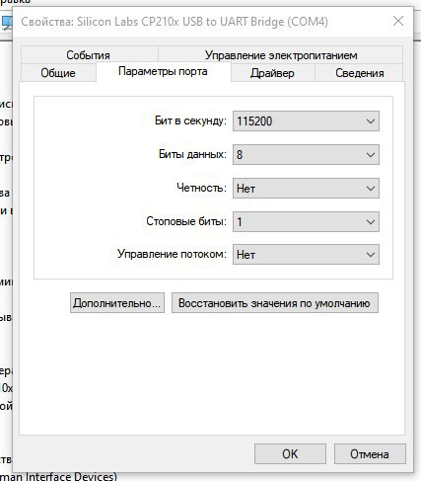Image resolution: width=421 pixels, height=481 pixels.
Task: Open the Стоповые биты dropdown
Action: point(306,221)
